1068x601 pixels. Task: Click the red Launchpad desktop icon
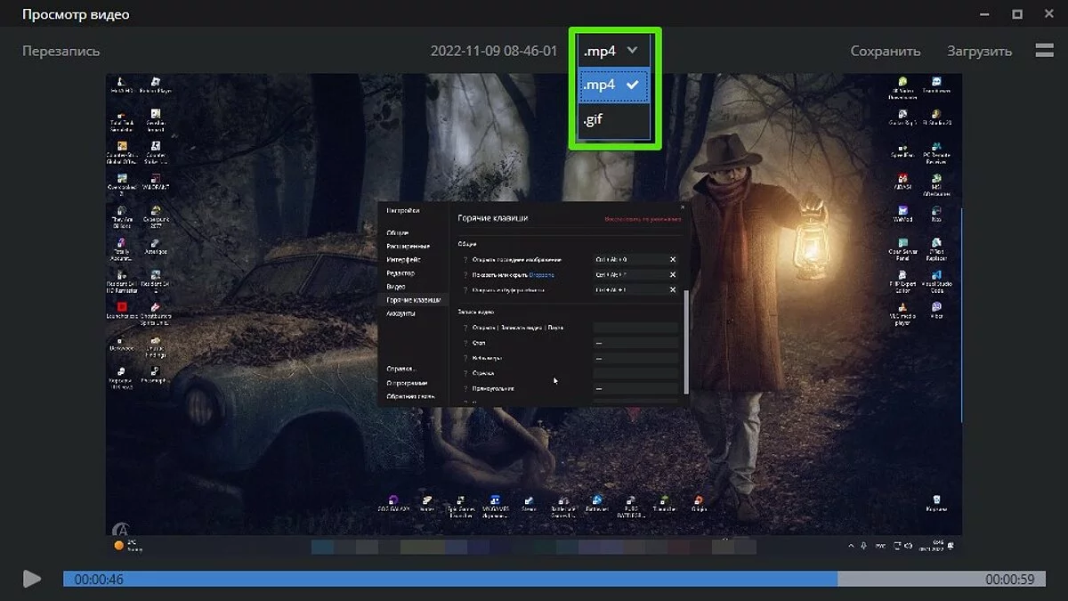click(x=121, y=305)
